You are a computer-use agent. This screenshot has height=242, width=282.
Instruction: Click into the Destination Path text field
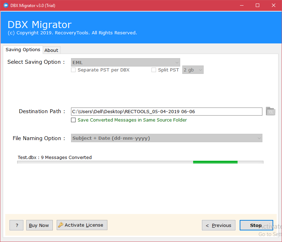167,111
